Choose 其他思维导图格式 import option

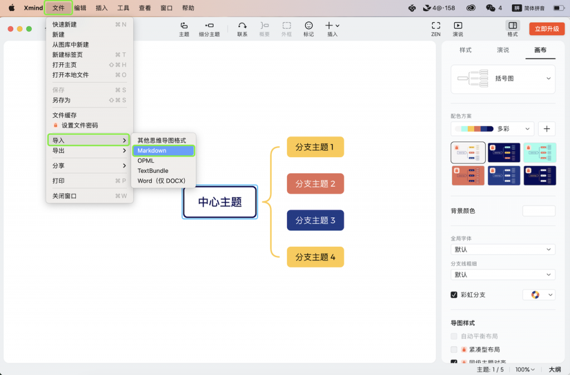(x=163, y=141)
